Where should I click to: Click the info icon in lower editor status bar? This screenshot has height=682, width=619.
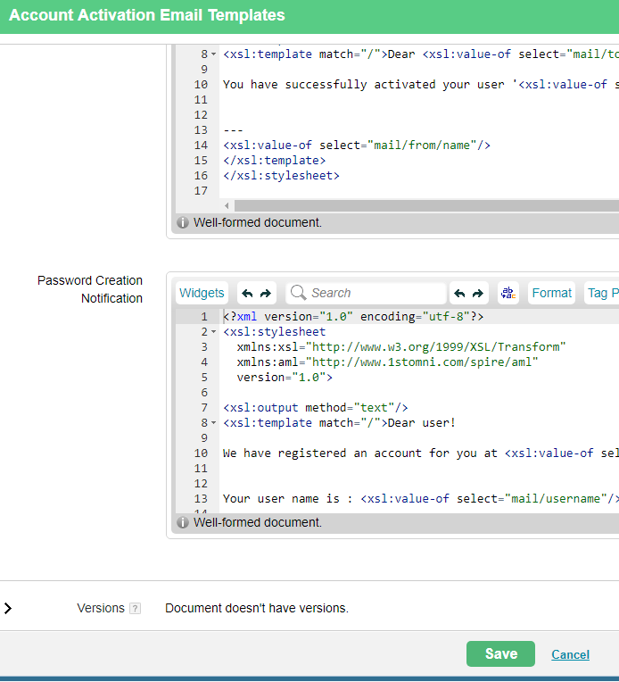(183, 522)
